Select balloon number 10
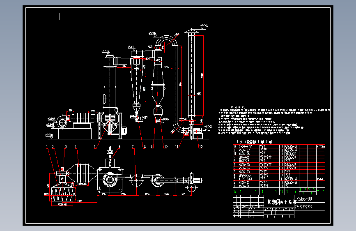356x231 pixels. click(x=166, y=147)
